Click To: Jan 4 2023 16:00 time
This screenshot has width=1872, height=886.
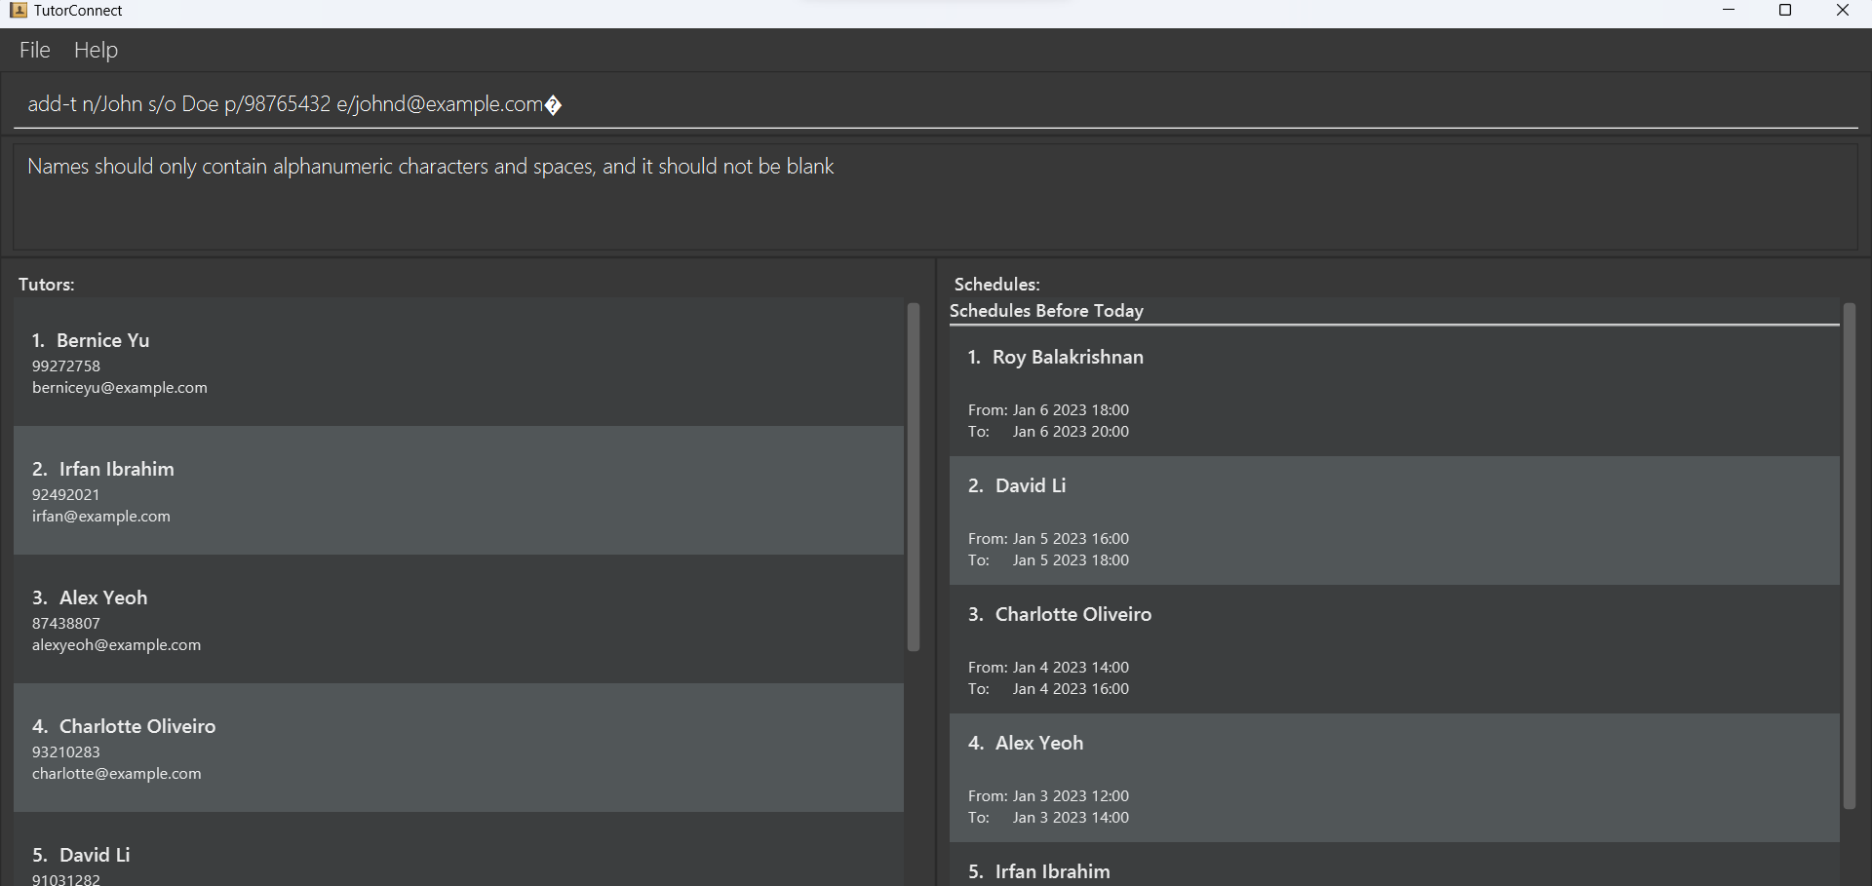point(1048,689)
